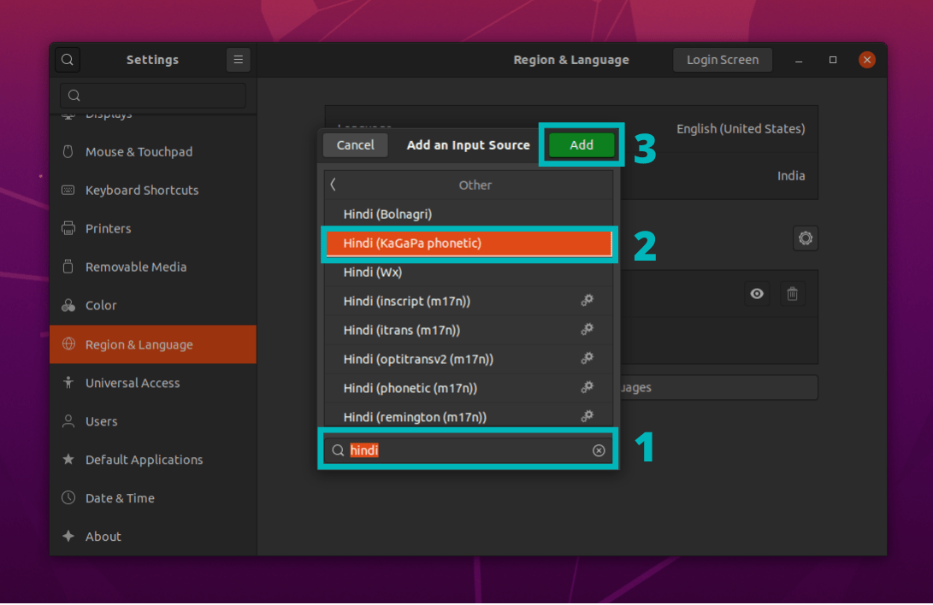This screenshot has width=933, height=605.
Task: Open the Login Screen settings
Action: click(x=723, y=60)
